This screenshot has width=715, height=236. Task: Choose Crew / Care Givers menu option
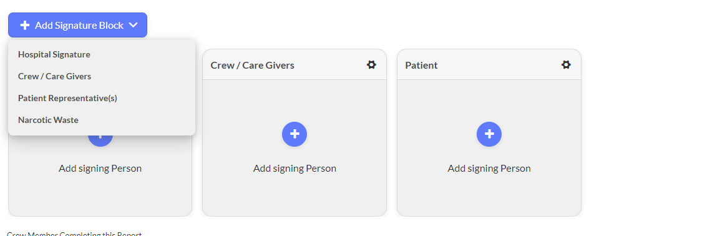[x=55, y=76]
